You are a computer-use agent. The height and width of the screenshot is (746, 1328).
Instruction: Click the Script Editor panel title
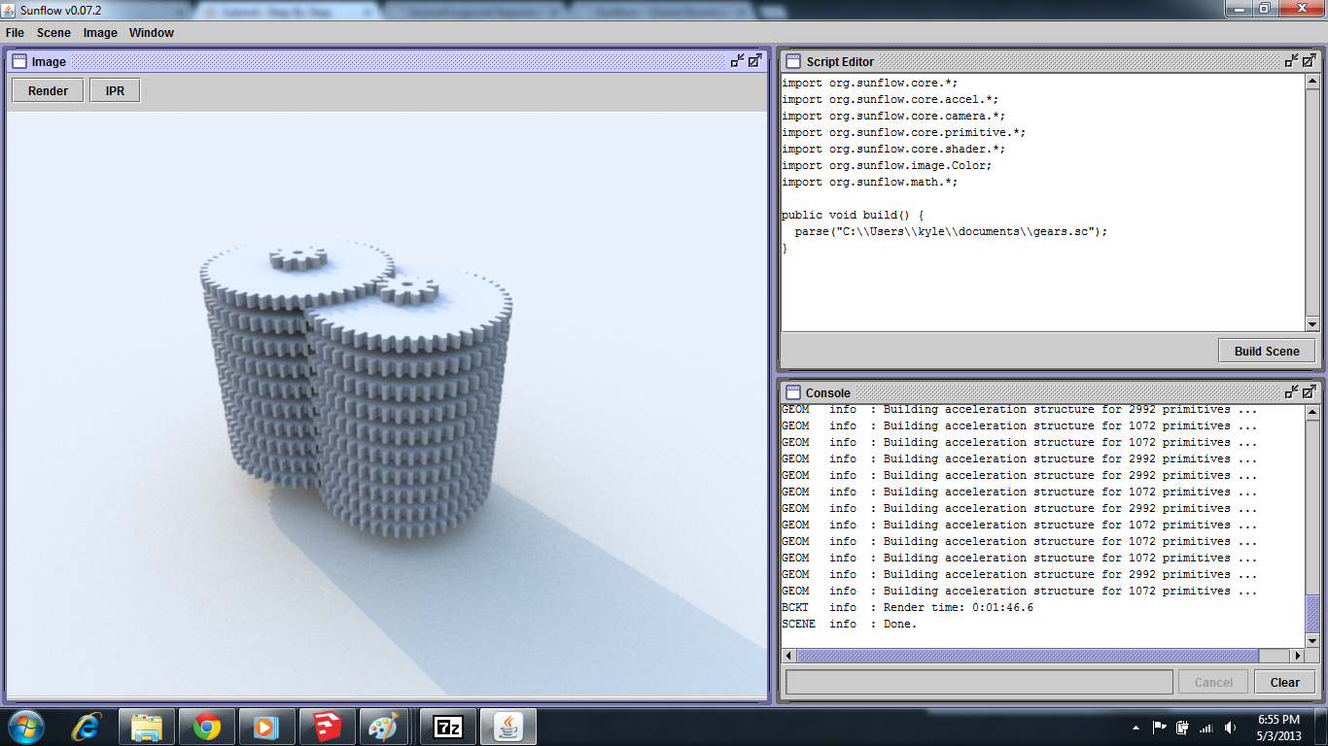click(840, 61)
